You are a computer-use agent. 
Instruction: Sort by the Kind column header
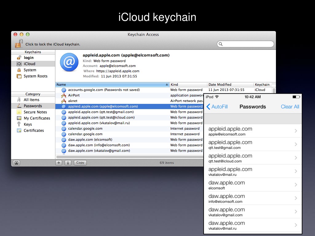pos(188,85)
